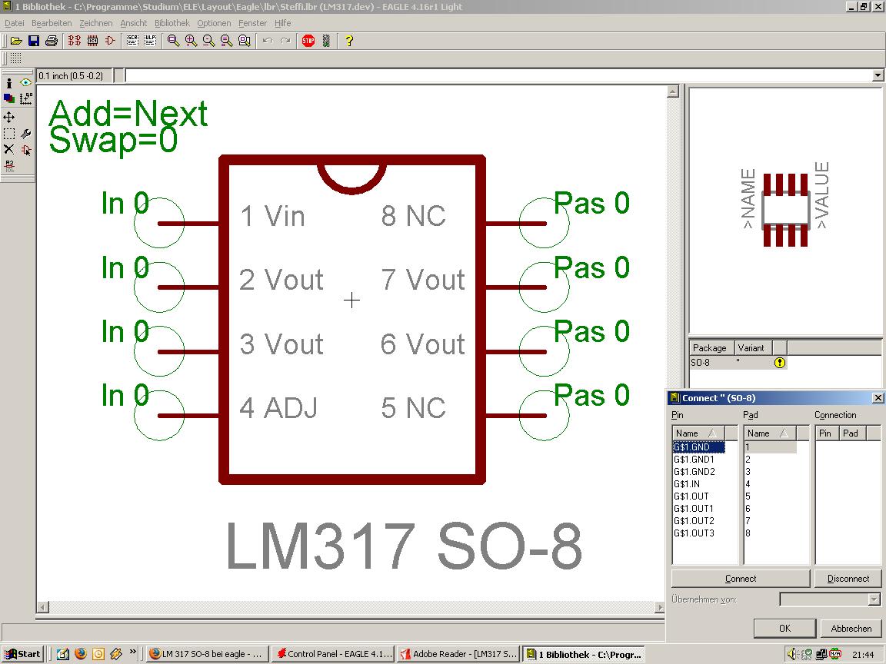Click the Undo arrow icon
The width and height of the screenshot is (886, 664).
268,41
